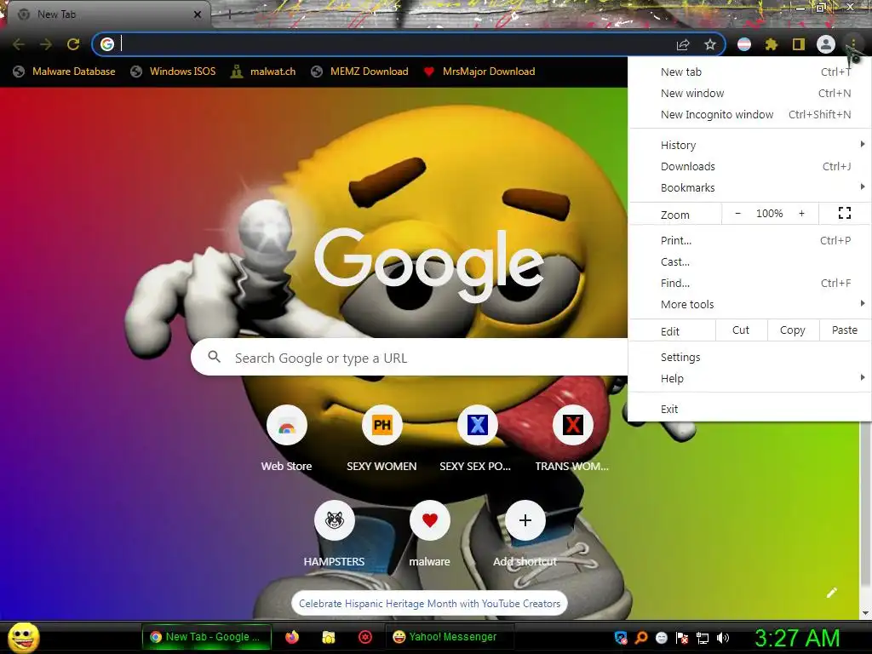Click the magnifier tray icon

[x=641, y=637]
